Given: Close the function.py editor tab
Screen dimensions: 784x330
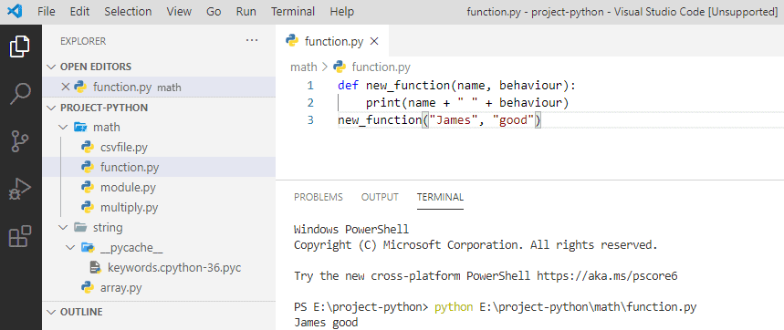Looking at the screenshot, I should 373,41.
